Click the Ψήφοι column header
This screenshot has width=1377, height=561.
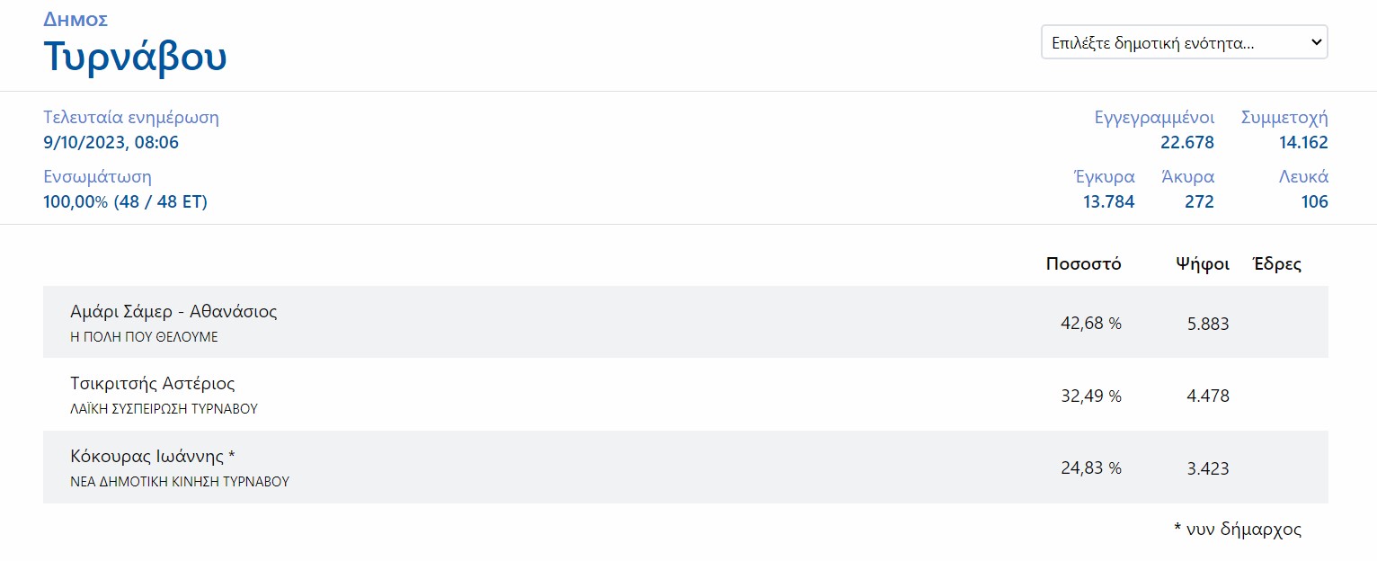click(1202, 264)
